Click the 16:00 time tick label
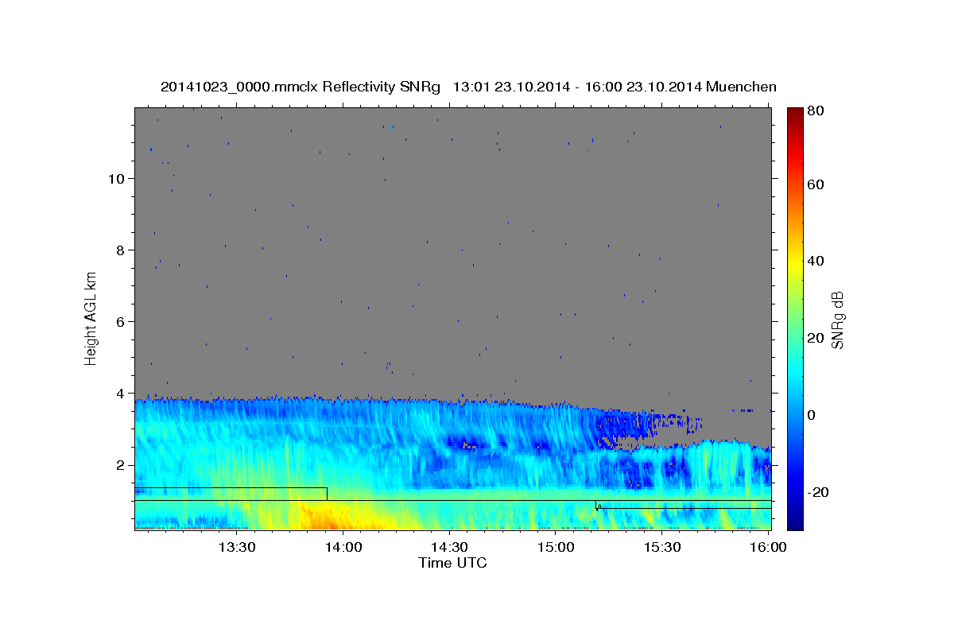The width and height of the screenshot is (954, 636). tap(767, 548)
